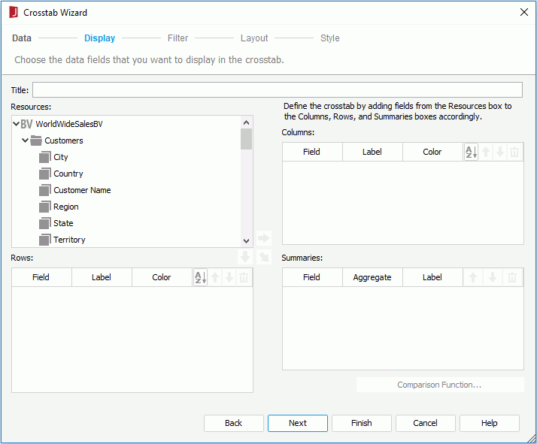Click down arrow to add field to Rows

click(245, 256)
